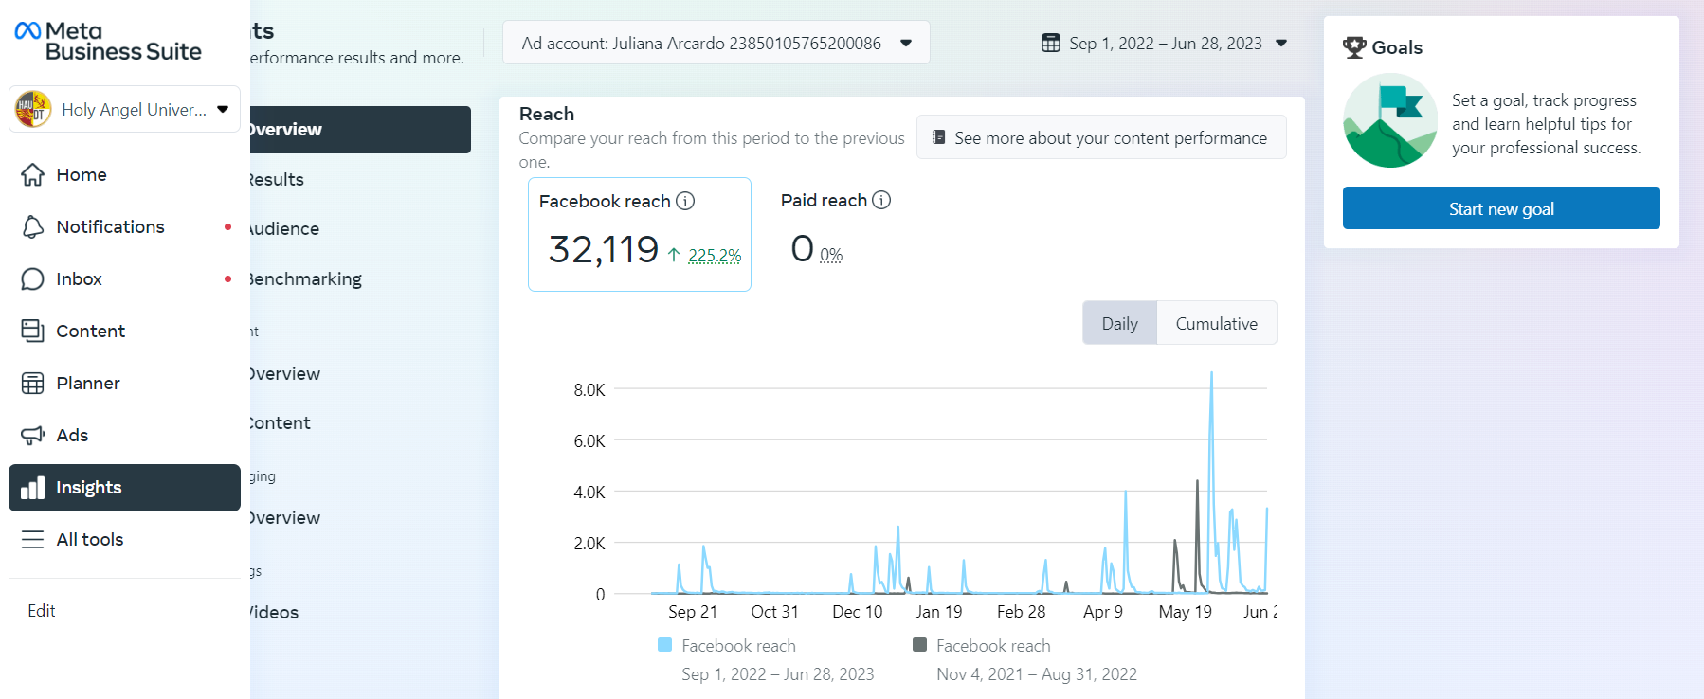1704x699 pixels.
Task: Switch chart to Cumulative view
Action: (x=1216, y=323)
